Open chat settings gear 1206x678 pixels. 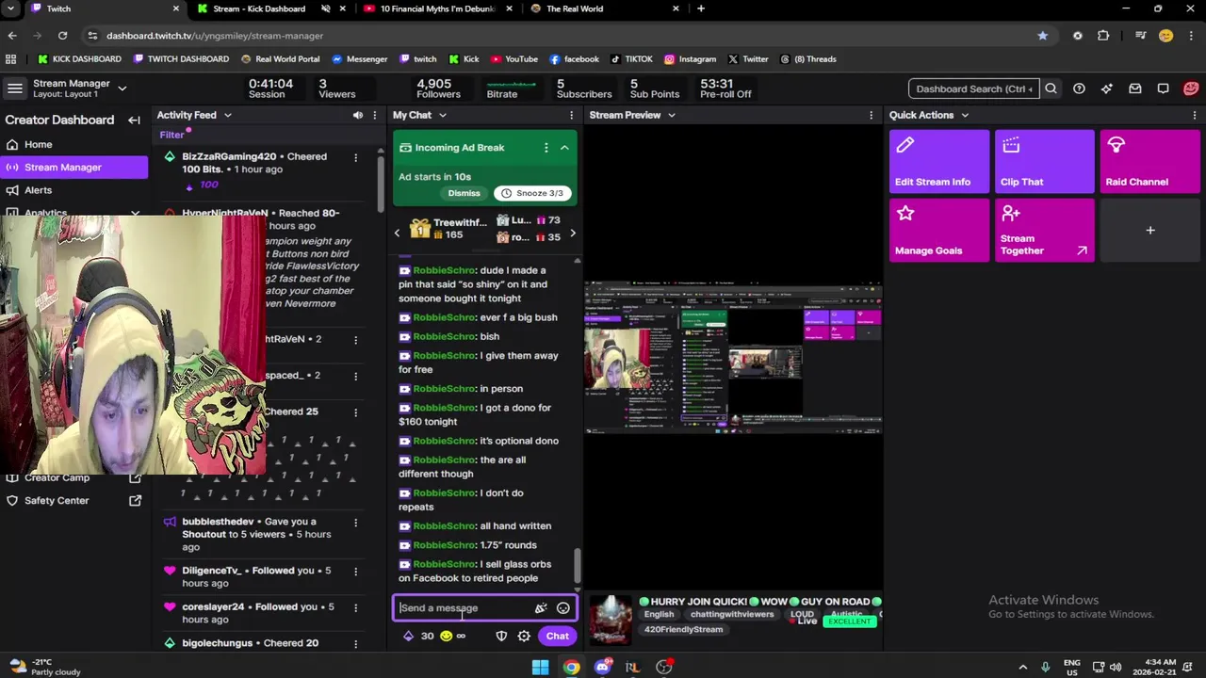(x=524, y=636)
